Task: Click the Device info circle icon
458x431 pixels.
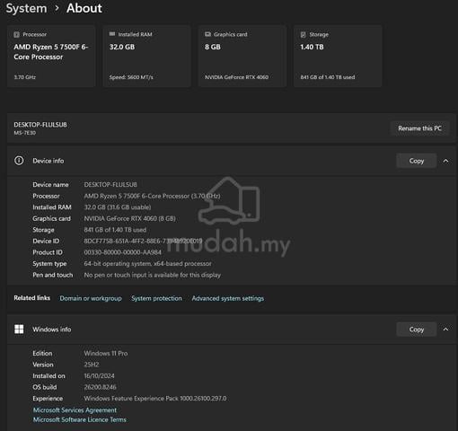Action: 19,161
